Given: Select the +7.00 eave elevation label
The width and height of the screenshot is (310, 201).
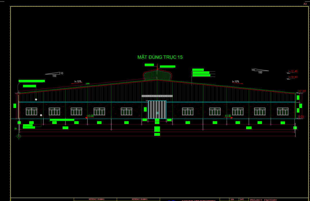Looking at the screenshot, I should (302, 91).
